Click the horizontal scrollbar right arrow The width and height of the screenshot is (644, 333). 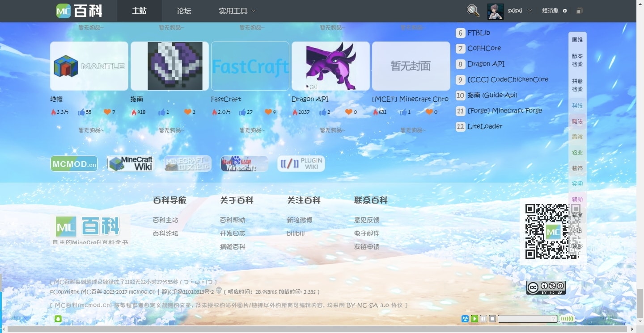click(631, 329)
